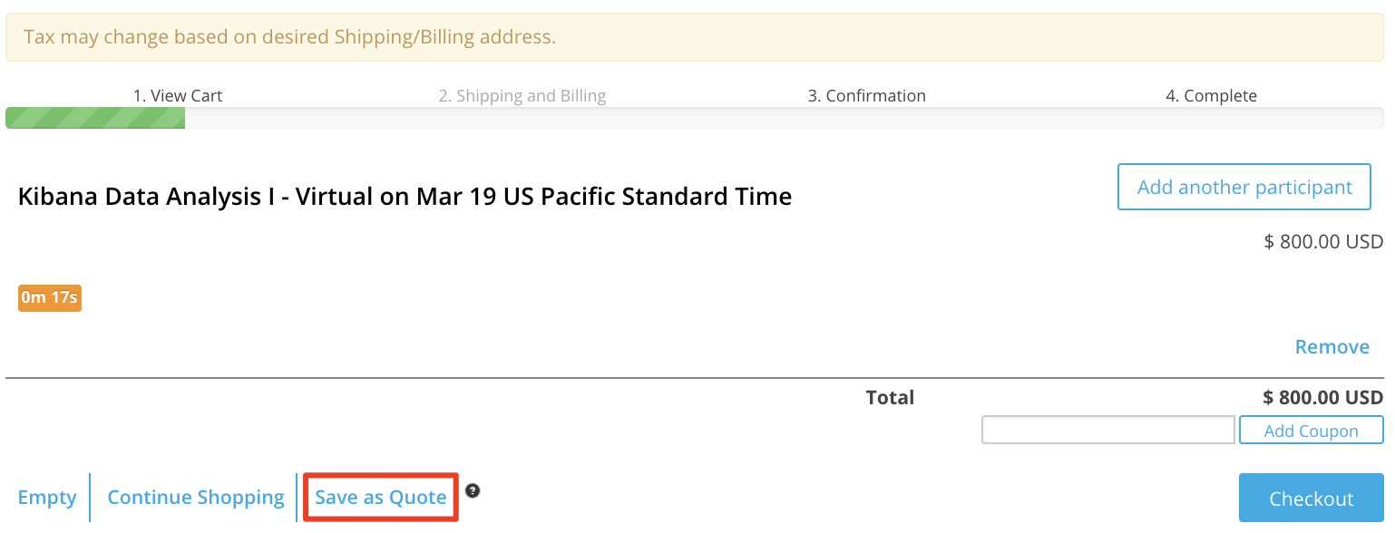Image resolution: width=1395 pixels, height=533 pixels.
Task: Click the bold Total label
Action: pos(890,397)
